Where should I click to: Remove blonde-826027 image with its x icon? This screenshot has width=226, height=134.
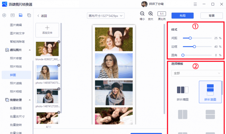pyautogui.click(x=59, y=42)
